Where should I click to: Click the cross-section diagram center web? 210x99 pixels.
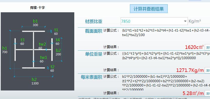[33, 50]
